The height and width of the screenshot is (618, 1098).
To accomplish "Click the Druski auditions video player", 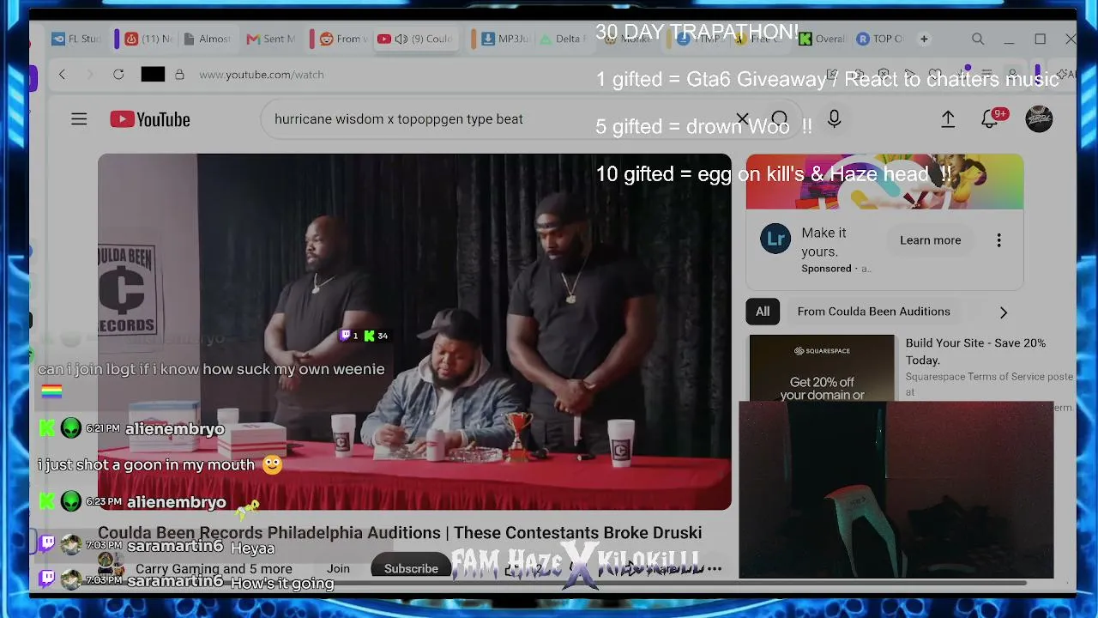I will 414,332.
